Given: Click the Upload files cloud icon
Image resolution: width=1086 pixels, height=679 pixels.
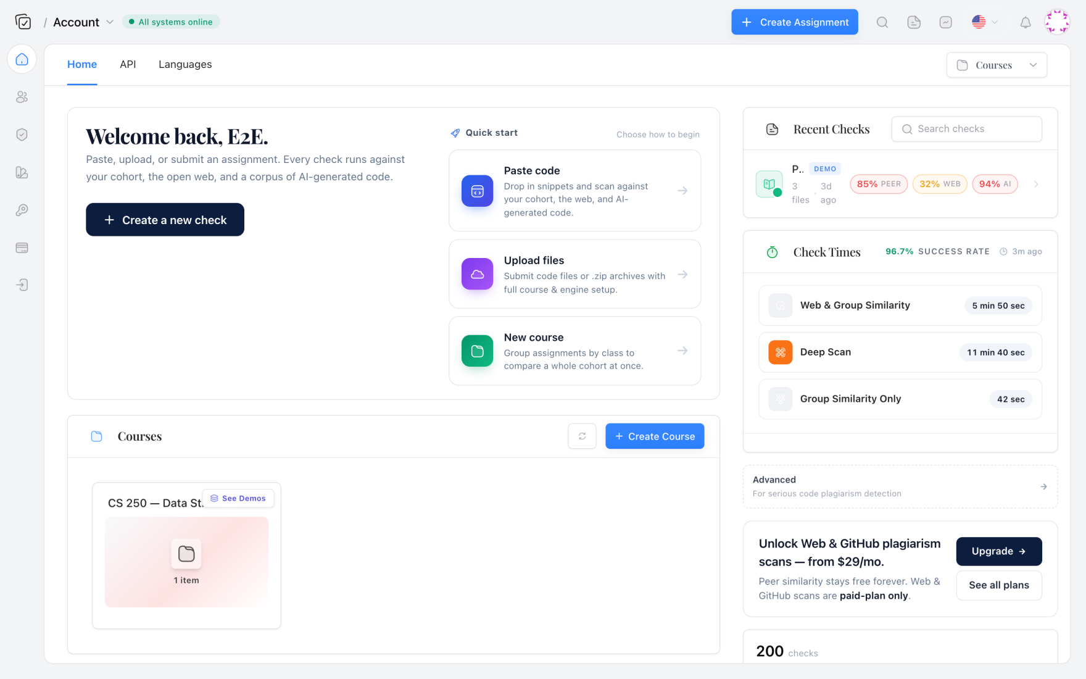Looking at the screenshot, I should pos(477,274).
